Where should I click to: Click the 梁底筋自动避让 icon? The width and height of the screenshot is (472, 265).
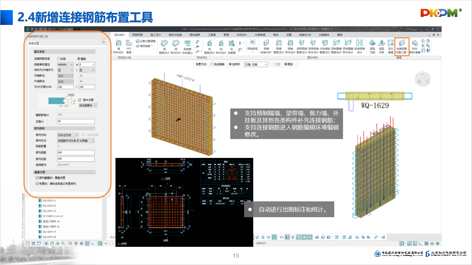(x=187, y=46)
